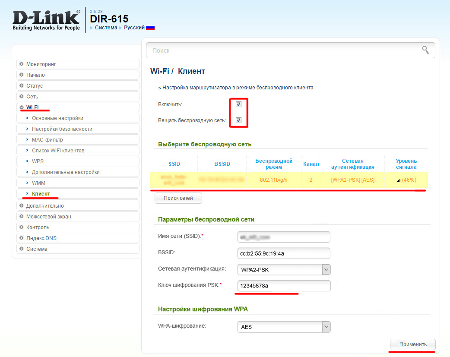Click the bullet icon beside Мониторинг

pos(21,64)
